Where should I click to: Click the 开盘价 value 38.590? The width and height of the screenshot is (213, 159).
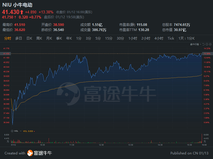click(x=58, y=25)
